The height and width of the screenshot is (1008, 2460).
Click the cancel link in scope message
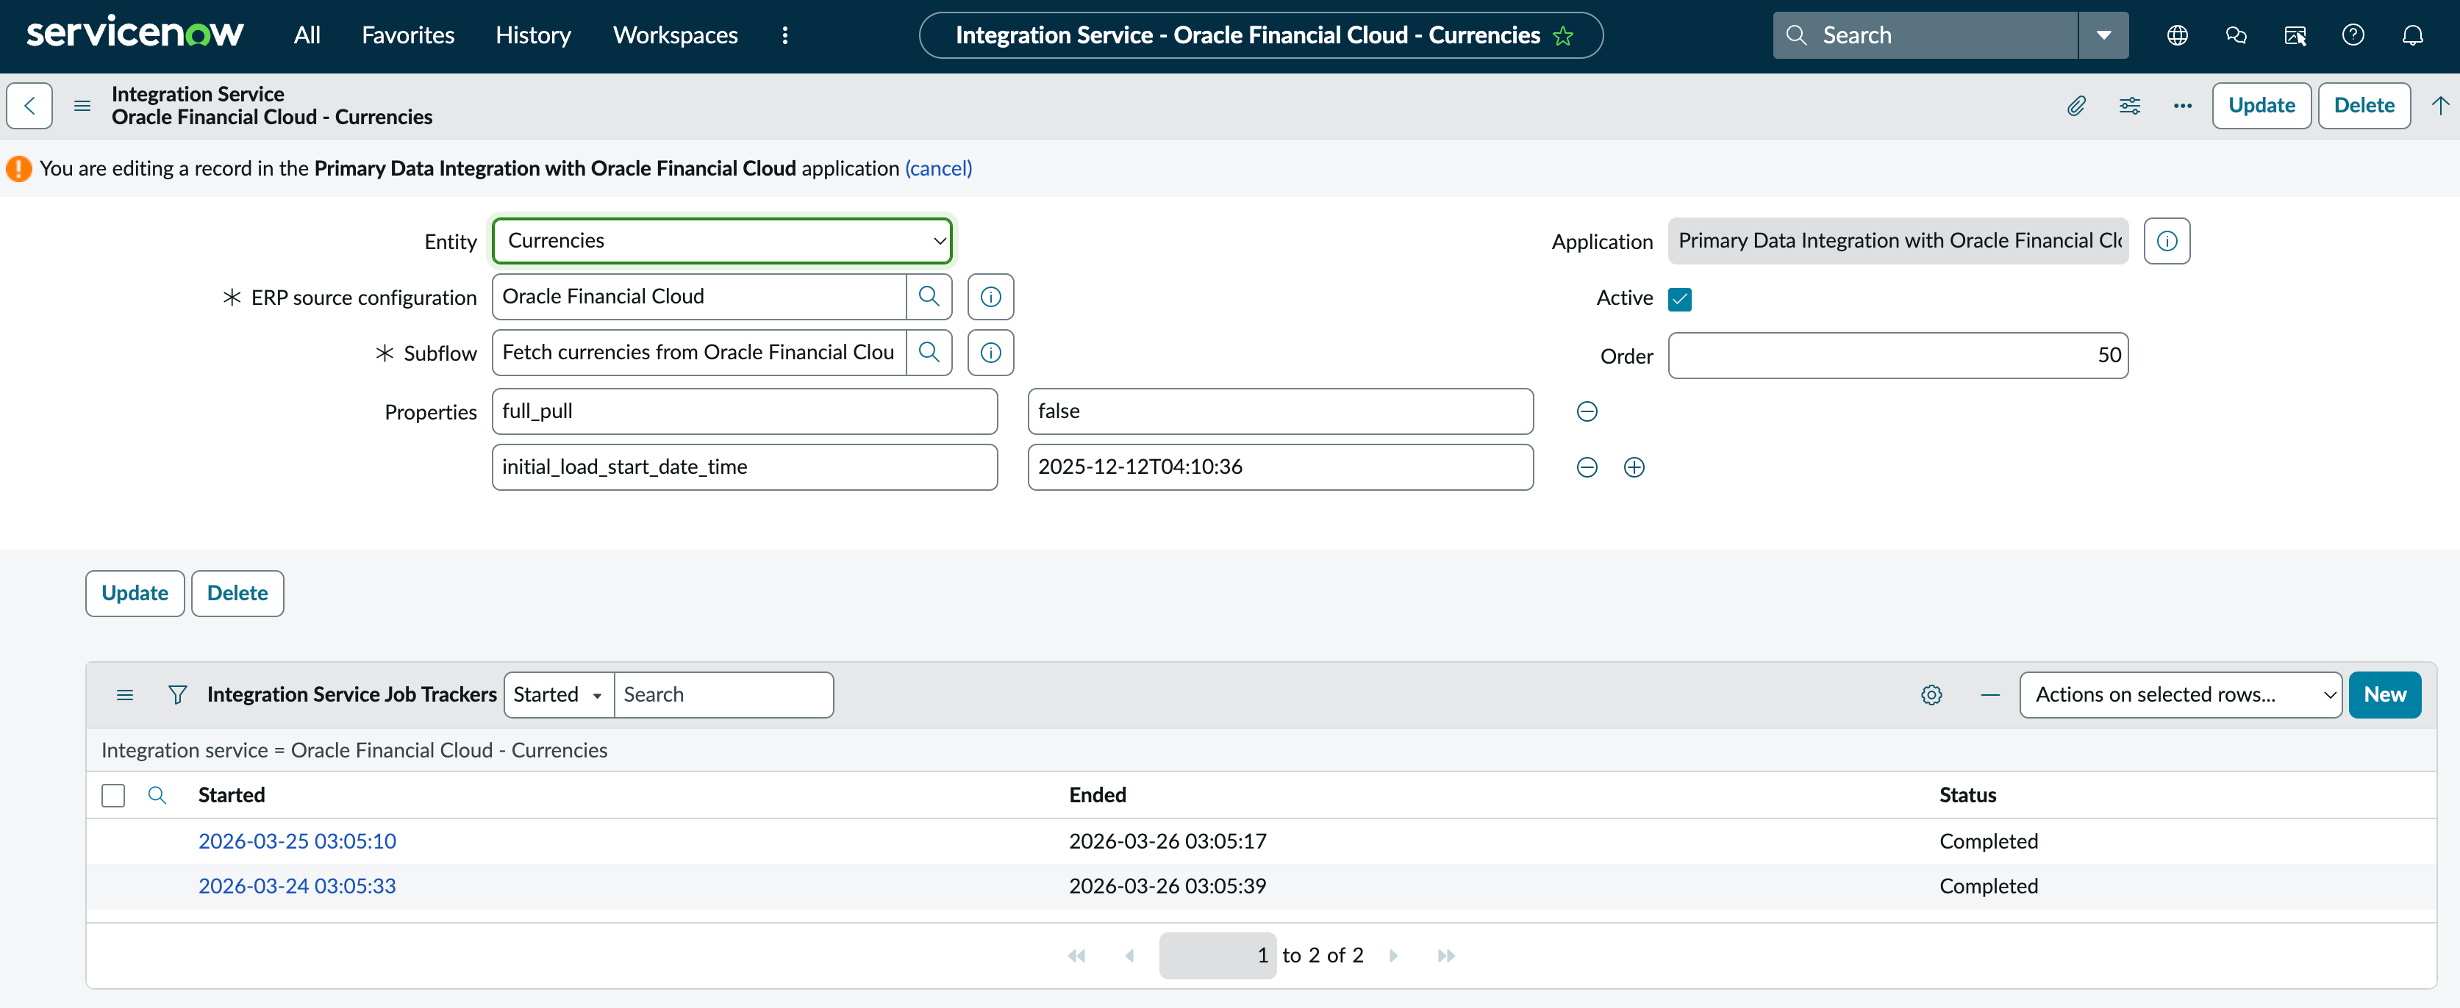click(938, 168)
